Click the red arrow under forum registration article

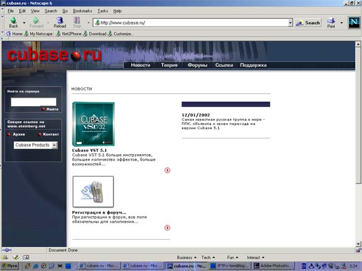pyautogui.click(x=167, y=228)
